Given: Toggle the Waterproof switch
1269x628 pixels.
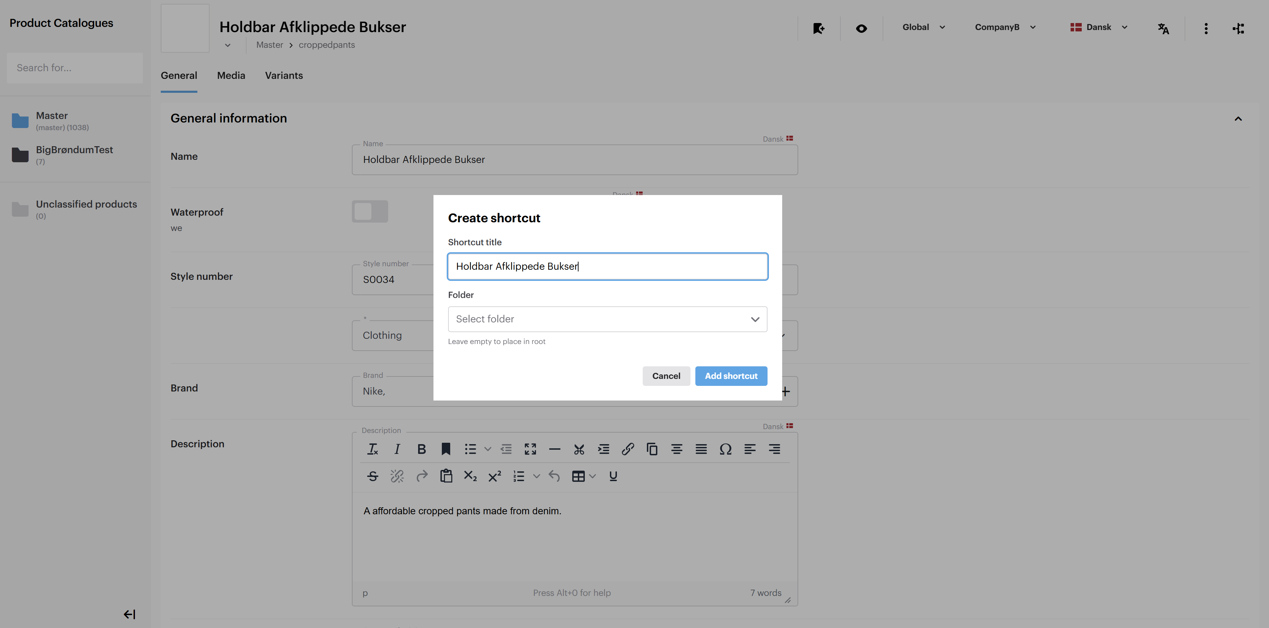Looking at the screenshot, I should point(370,211).
